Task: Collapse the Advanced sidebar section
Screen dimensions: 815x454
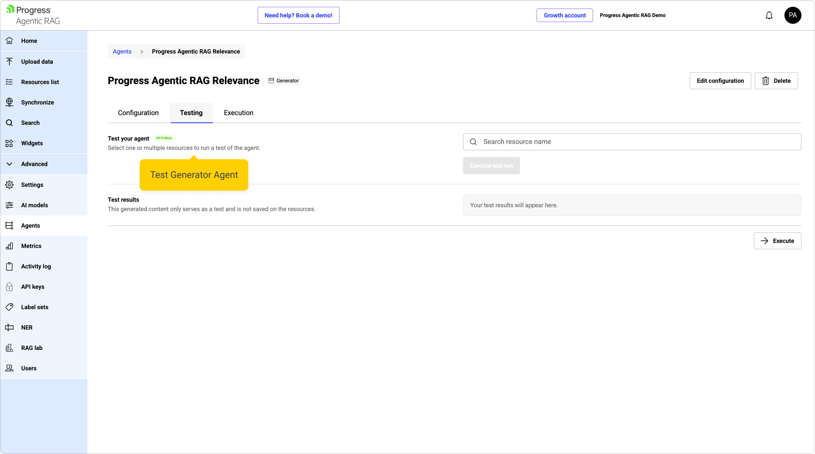Action: coord(9,164)
